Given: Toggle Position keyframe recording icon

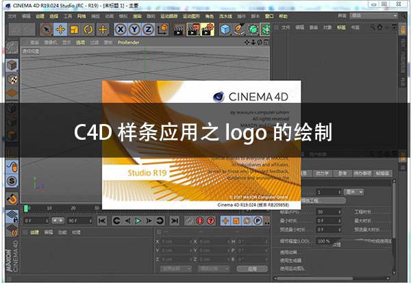Looking at the screenshot, I should [225, 221].
